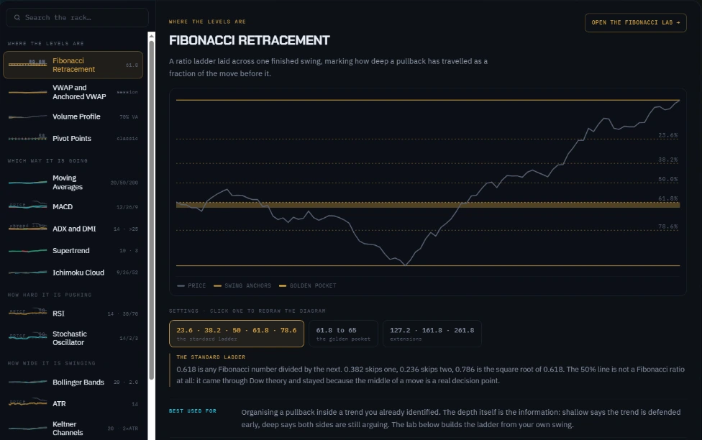Open Keltner Channels entry
The width and height of the screenshot is (702, 440).
coord(73,428)
